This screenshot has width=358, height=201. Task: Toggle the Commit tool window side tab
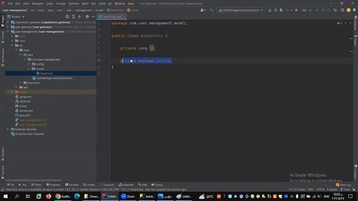pos(3,37)
